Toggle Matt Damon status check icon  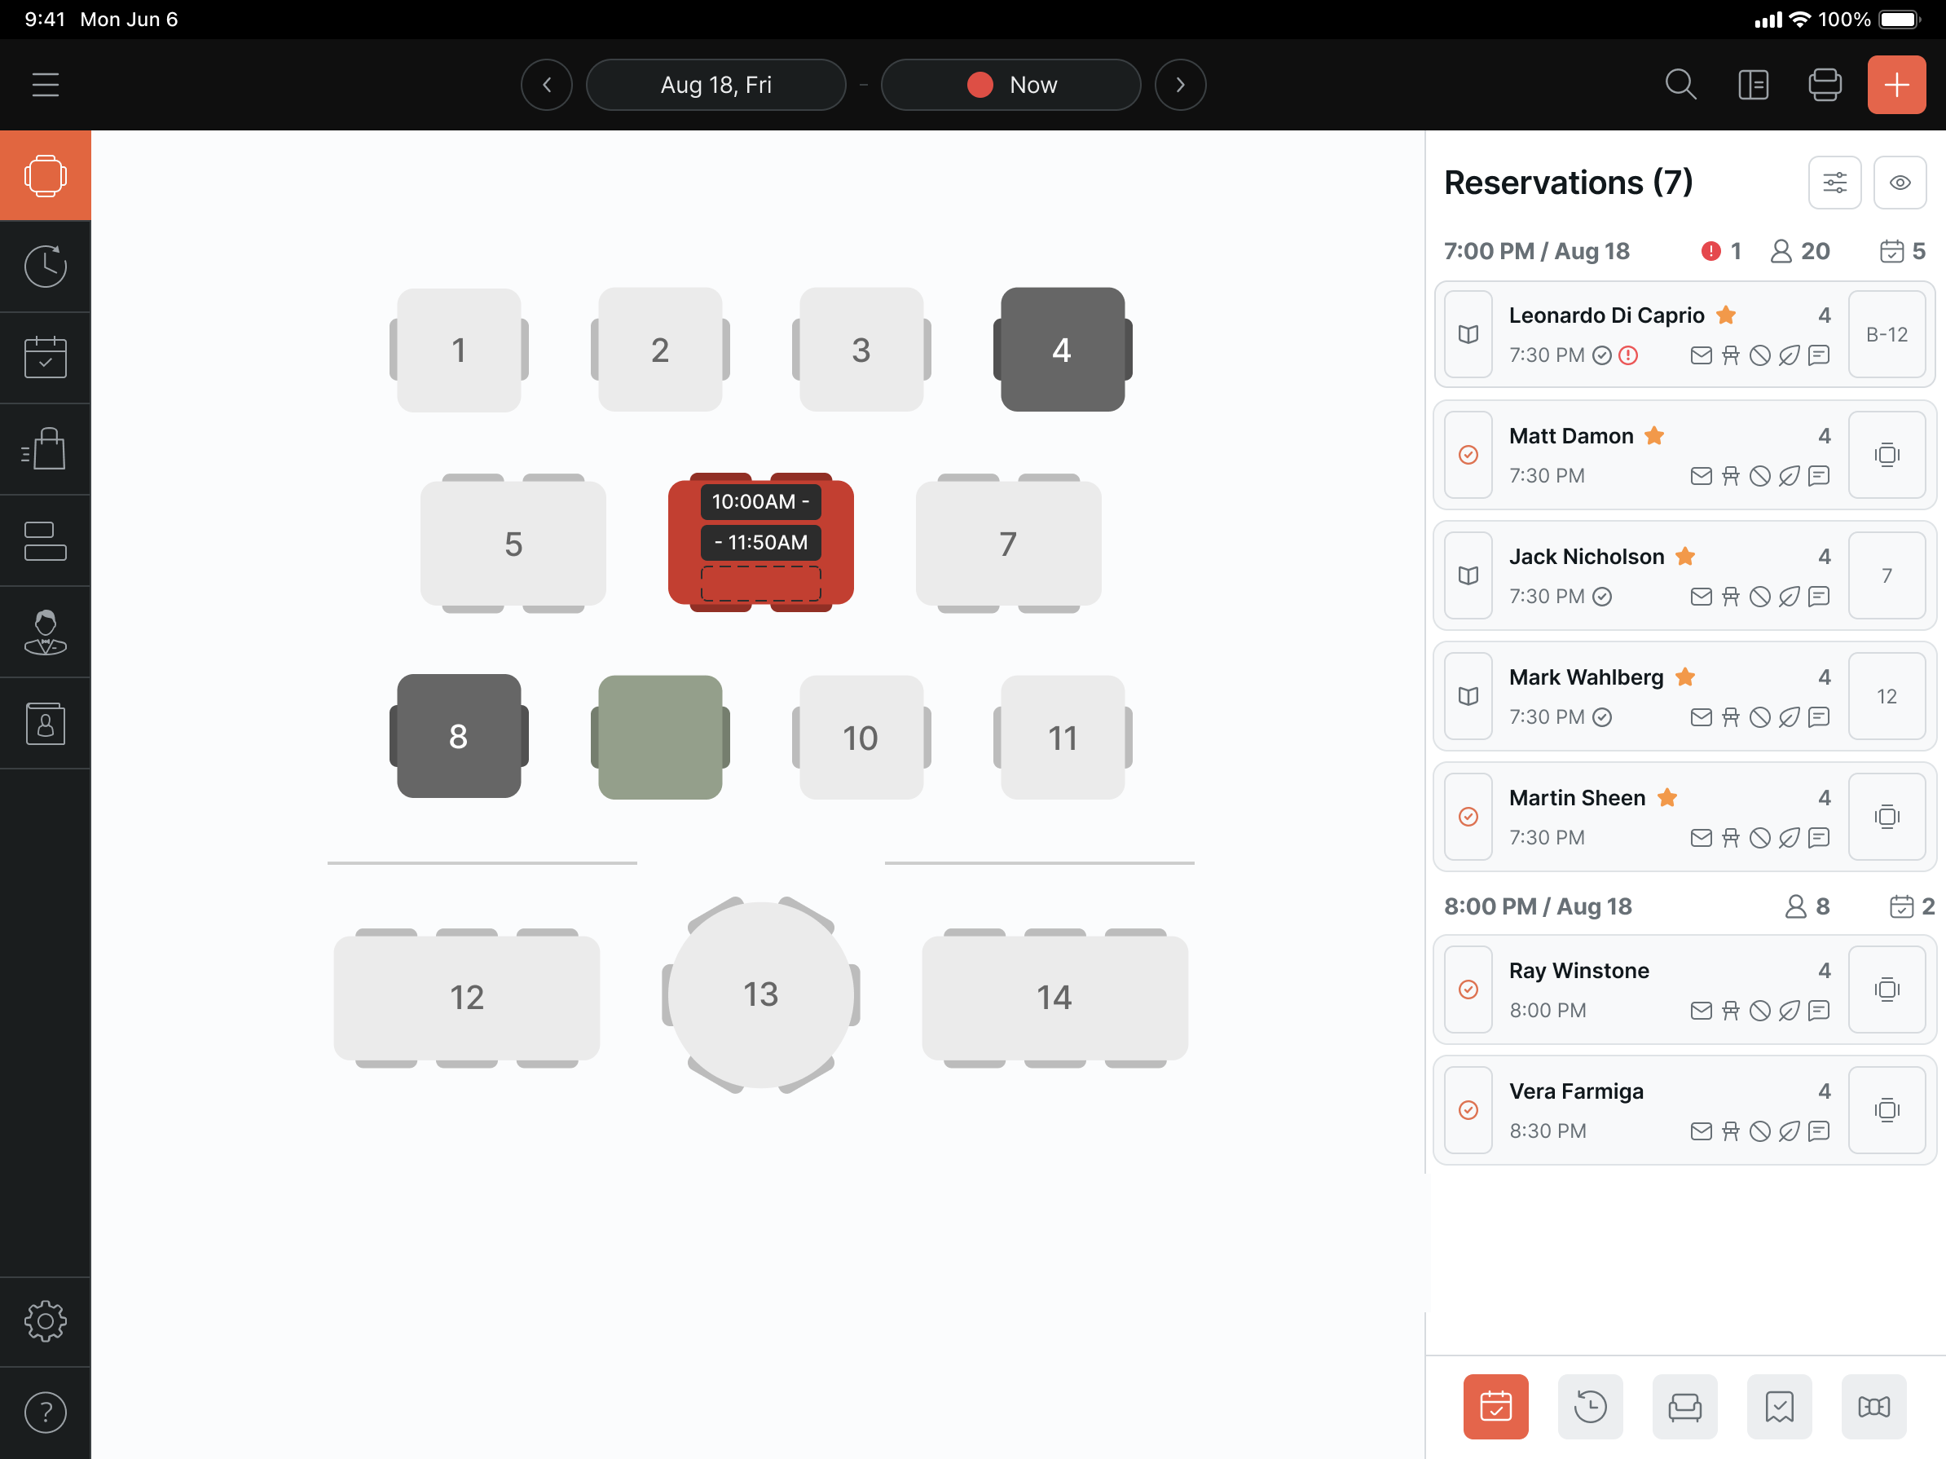point(1468,455)
